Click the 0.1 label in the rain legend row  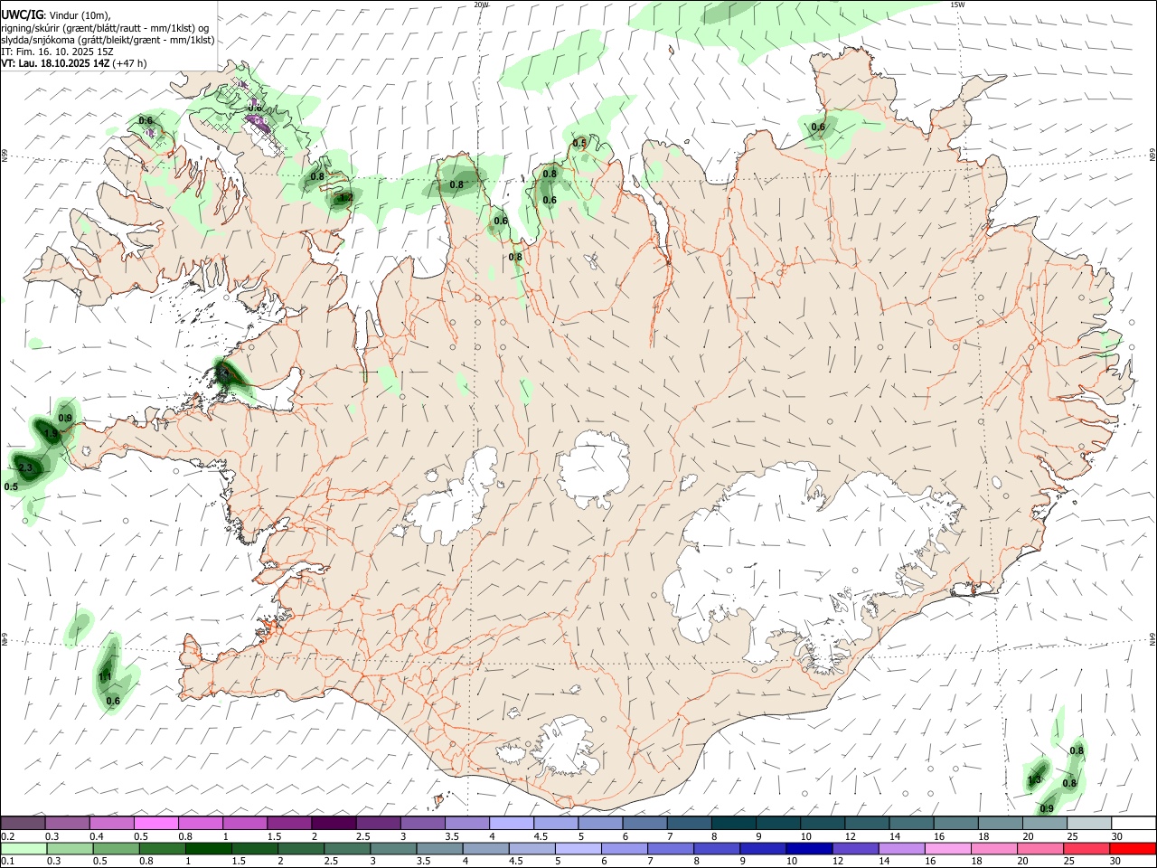tap(7, 861)
